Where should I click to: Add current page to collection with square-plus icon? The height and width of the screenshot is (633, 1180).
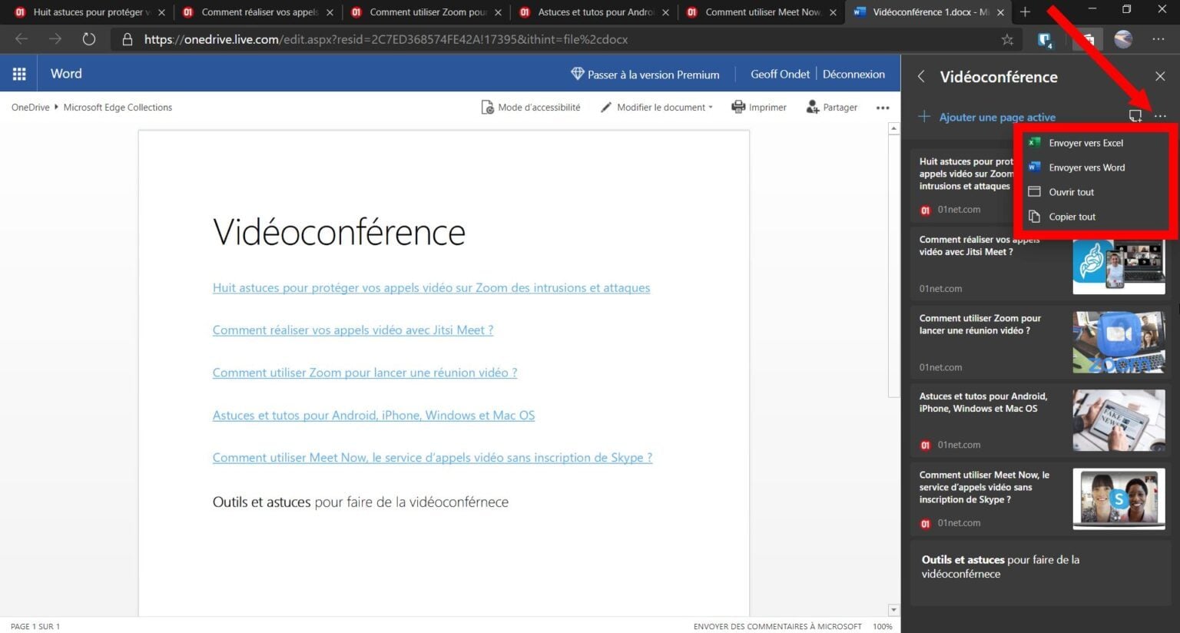pyautogui.click(x=1136, y=116)
